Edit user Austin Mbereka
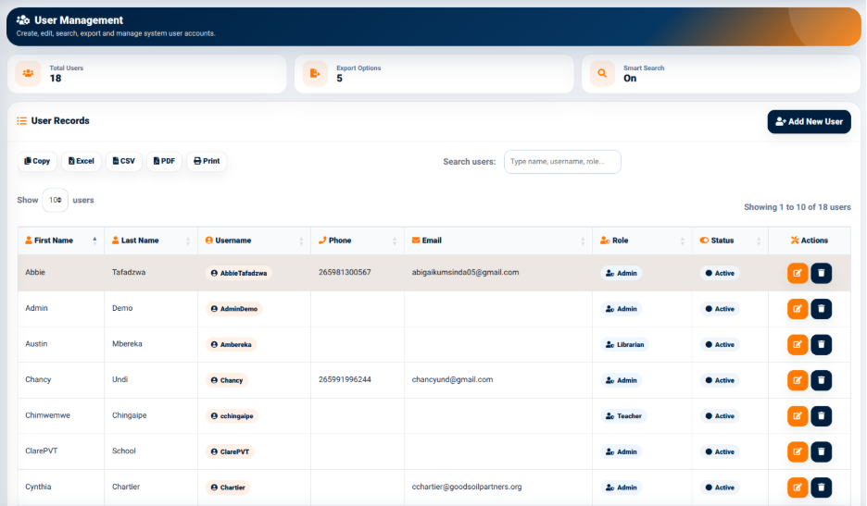 tap(798, 344)
